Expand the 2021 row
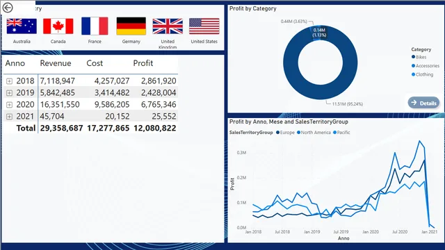Viewport: 445px width, 250px height. coord(9,117)
